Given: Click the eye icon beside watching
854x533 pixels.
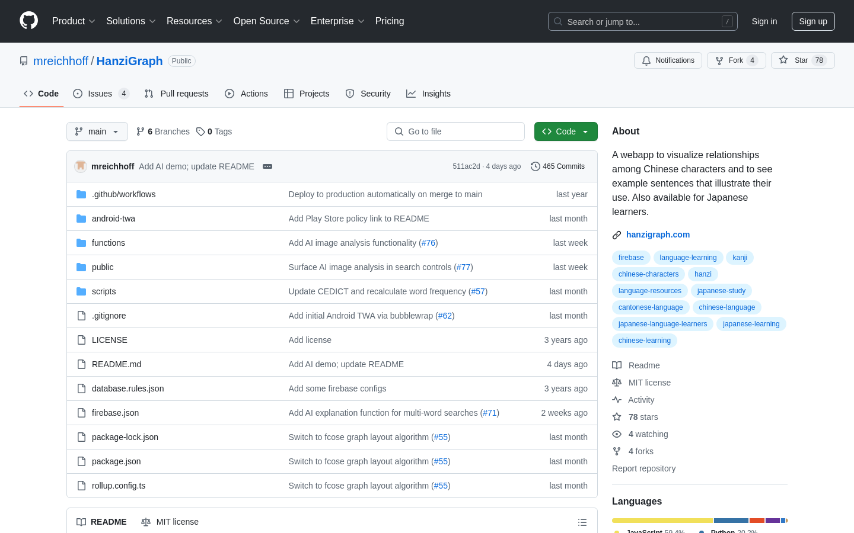Looking at the screenshot, I should tap(617, 434).
